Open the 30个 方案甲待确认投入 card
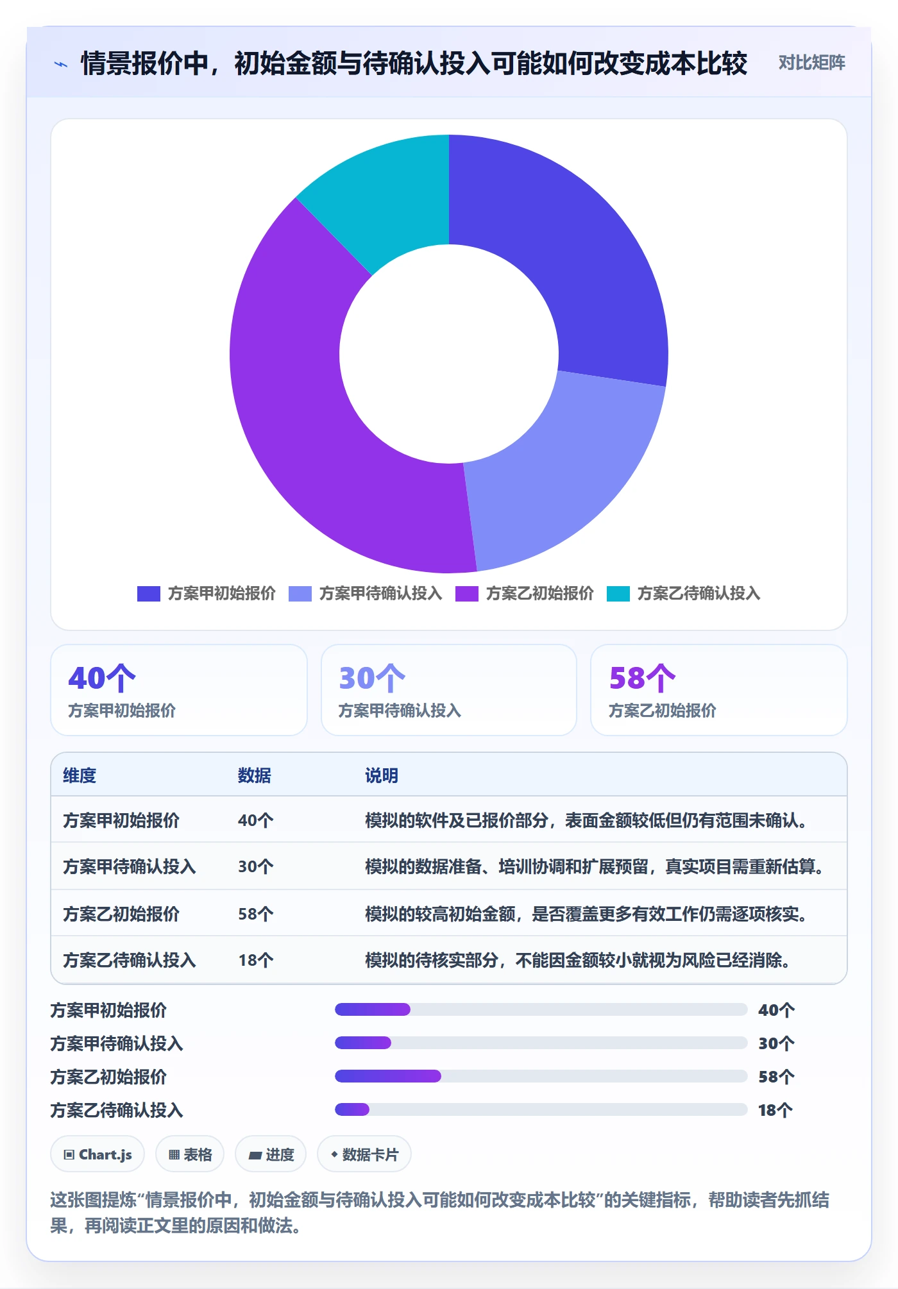Screen dimensions: 898x1289 click(449, 690)
